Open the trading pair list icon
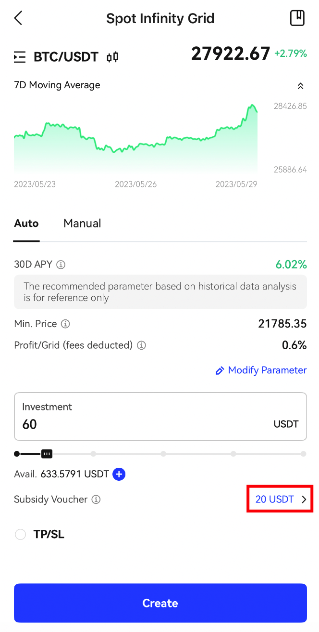 click(x=20, y=57)
